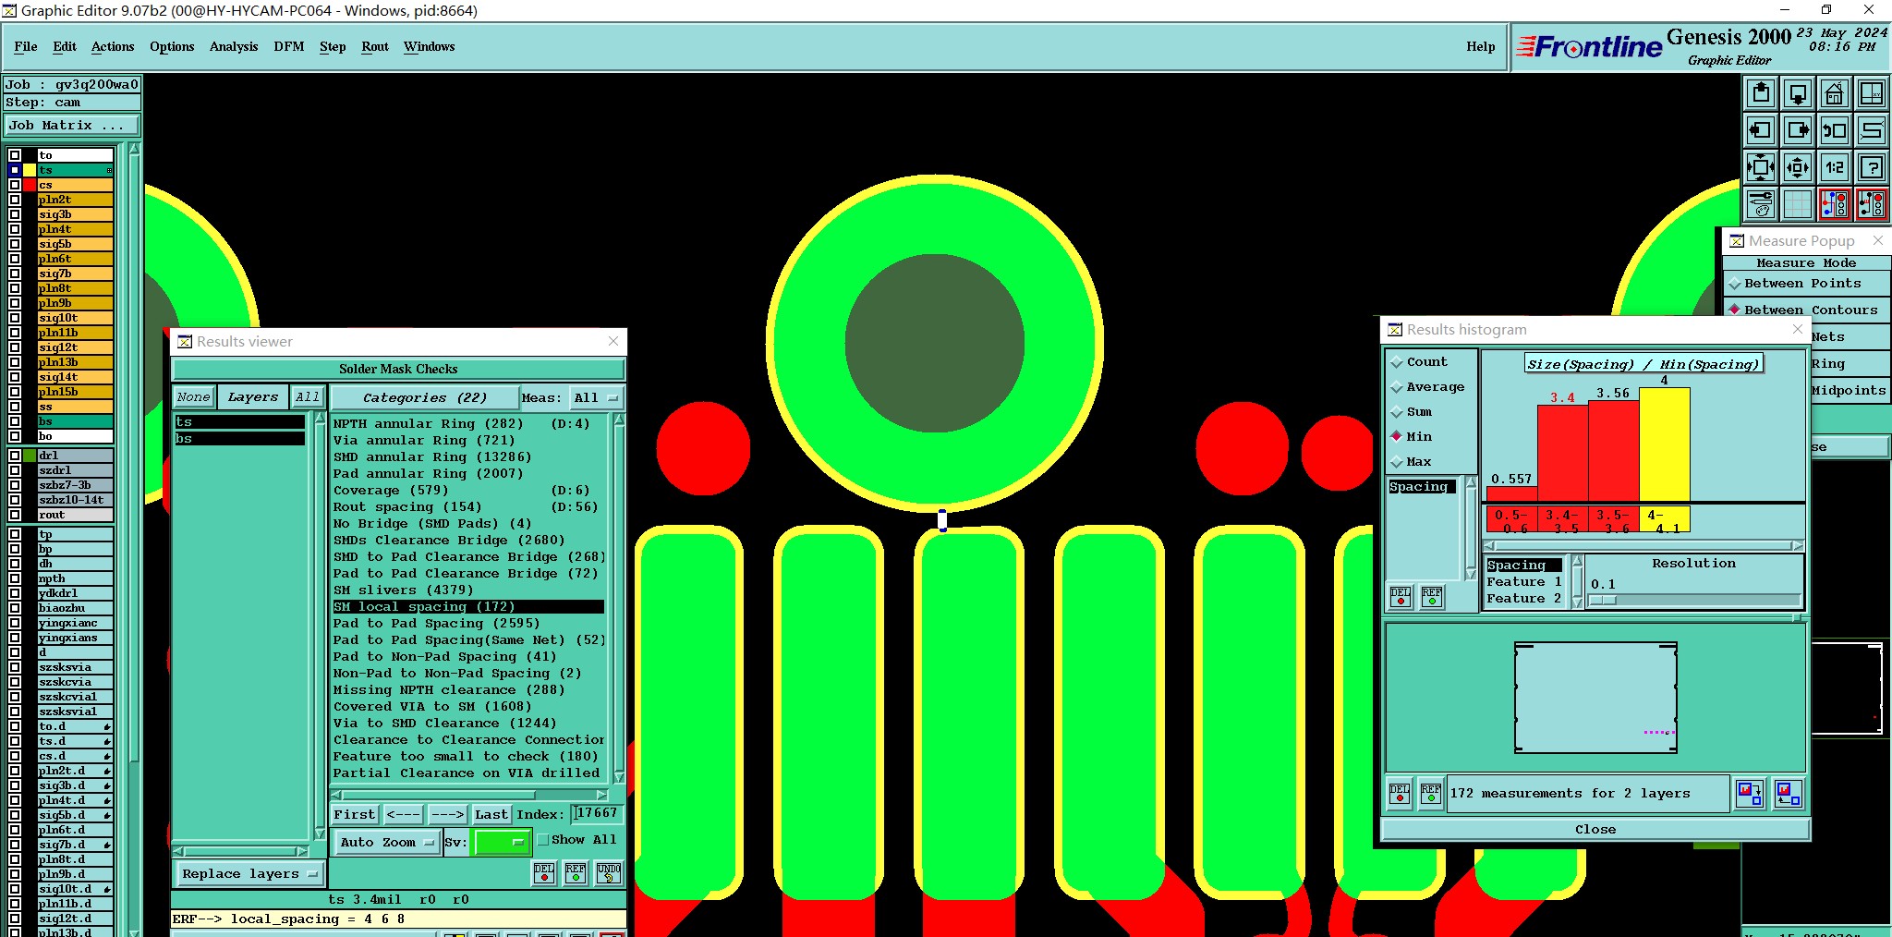Open the tools and palette settings icon
The width and height of the screenshot is (1892, 937).
1761,204
